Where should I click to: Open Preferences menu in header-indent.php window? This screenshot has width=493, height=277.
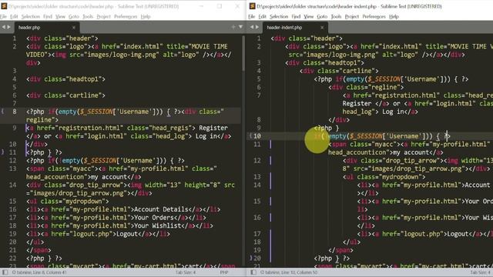[x=374, y=17]
